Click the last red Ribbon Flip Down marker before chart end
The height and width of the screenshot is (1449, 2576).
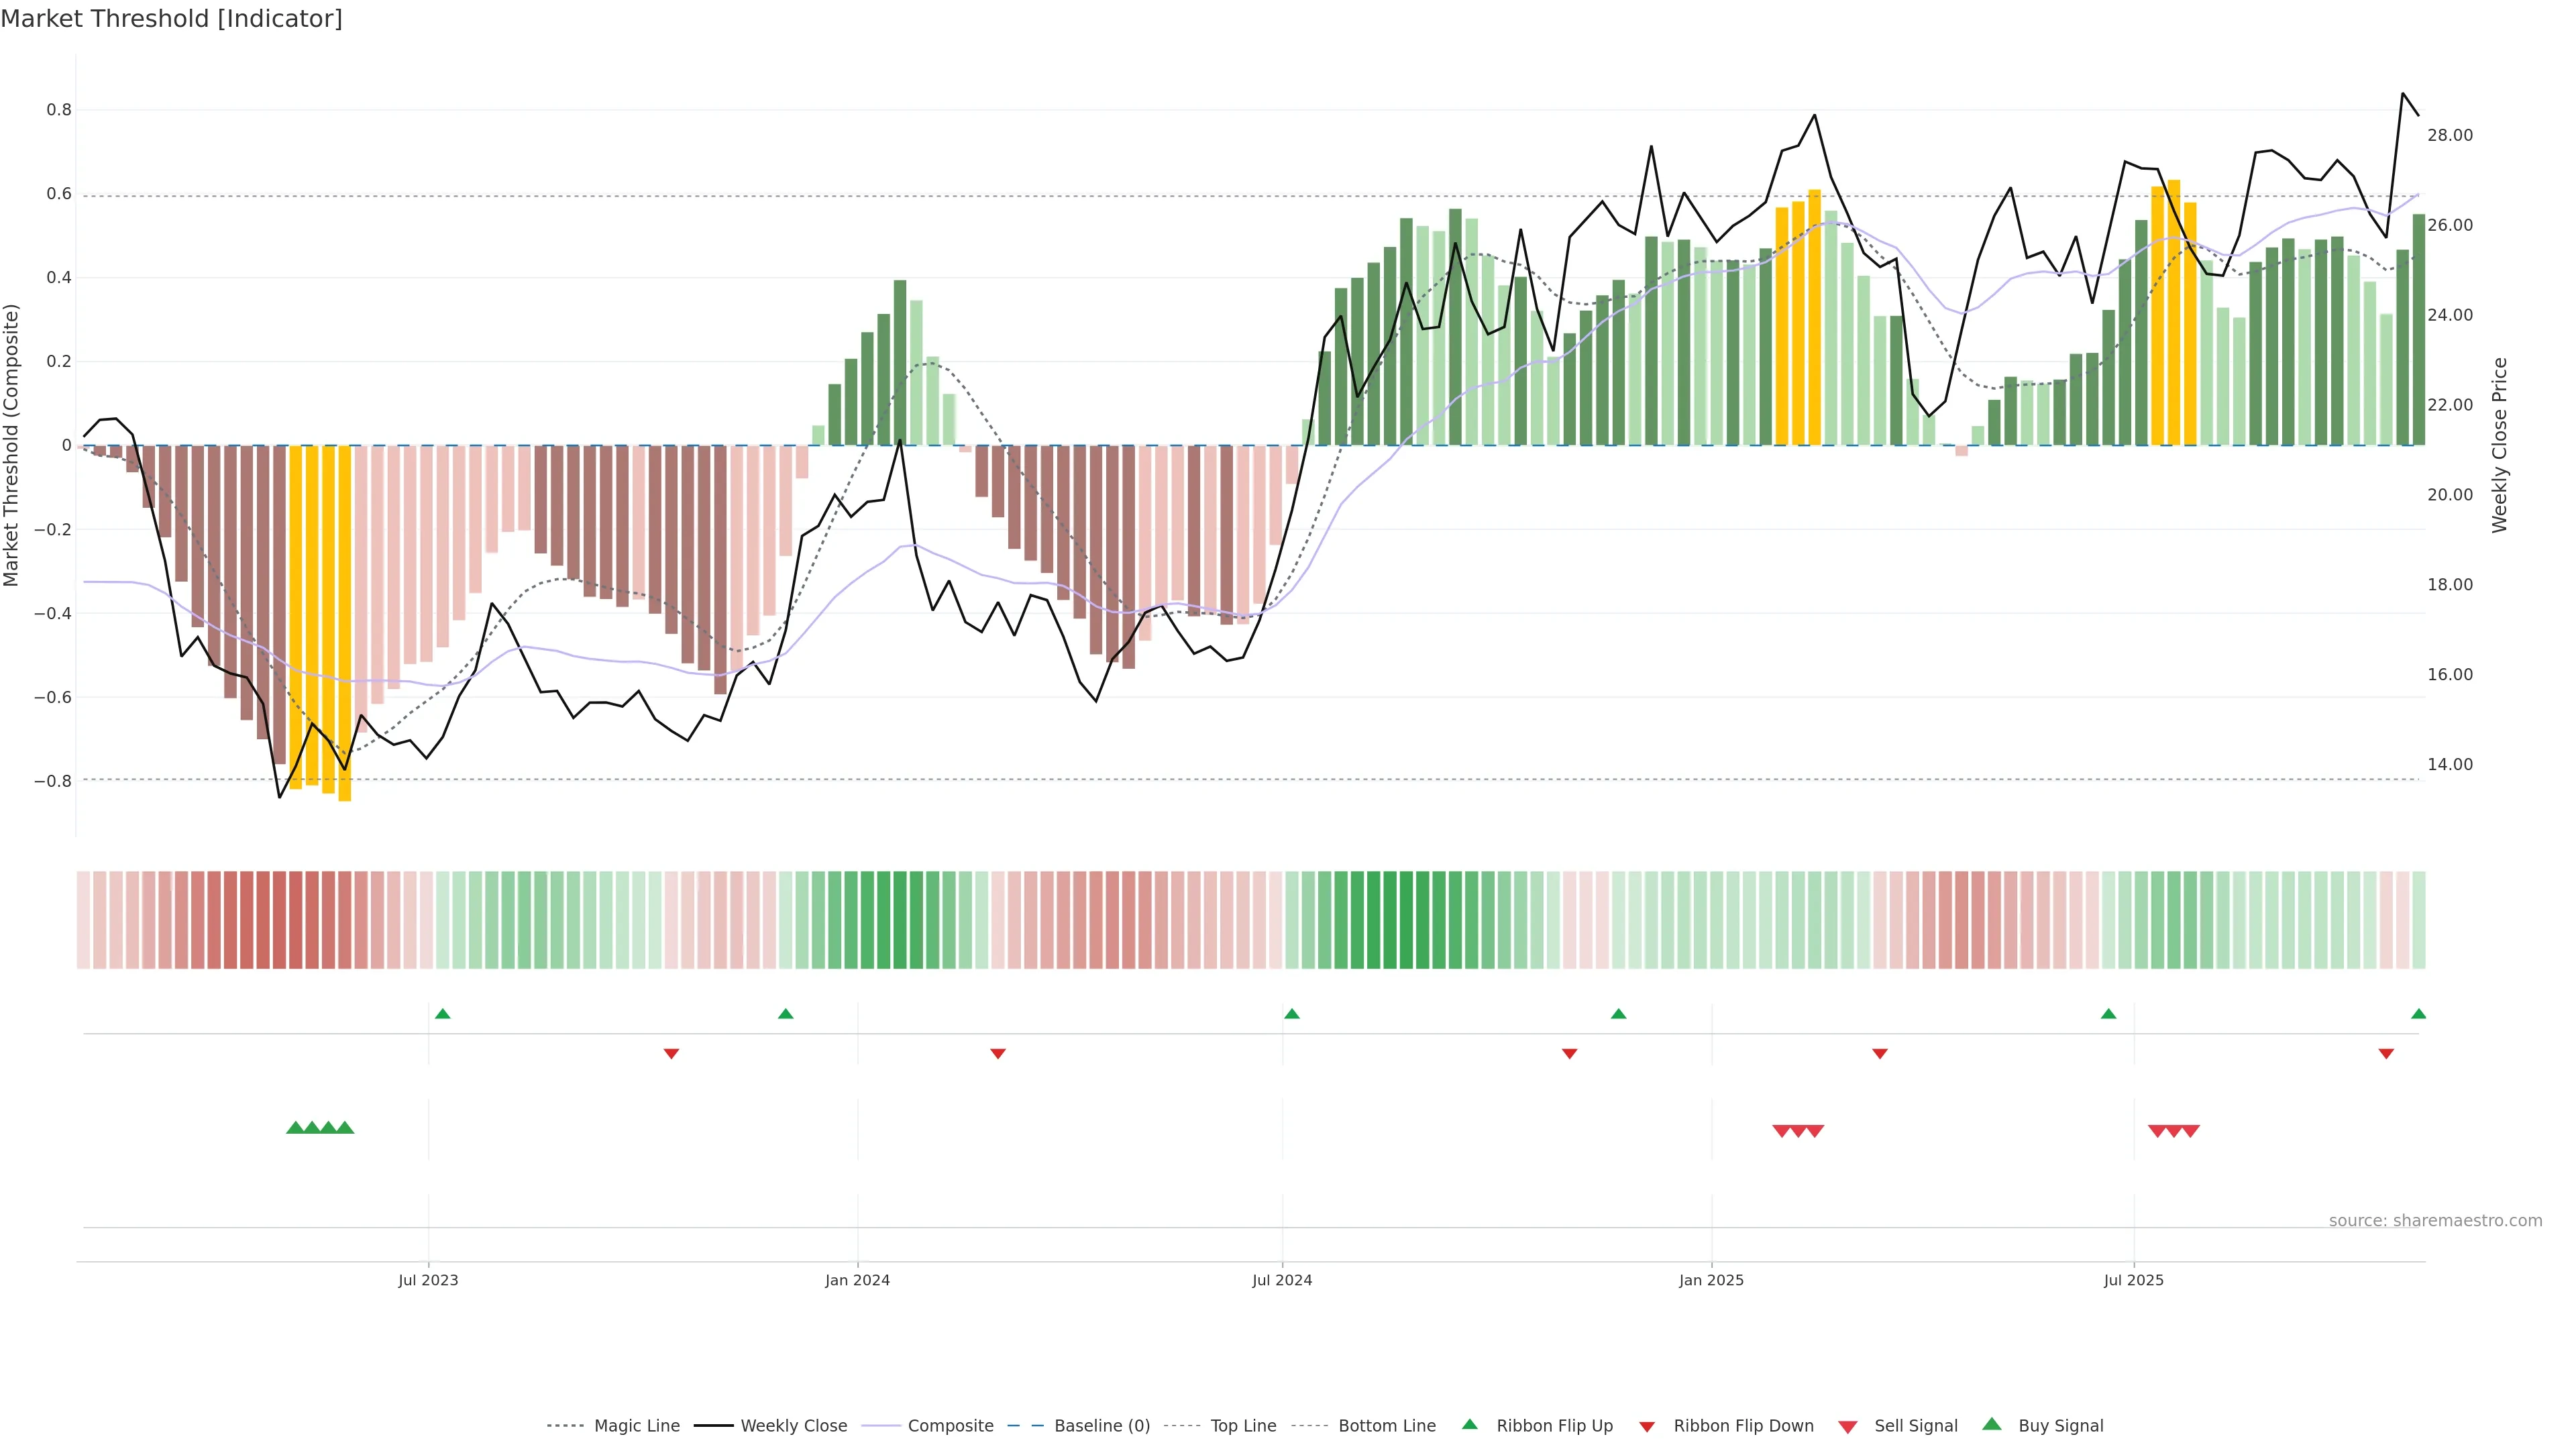coord(2386,1053)
